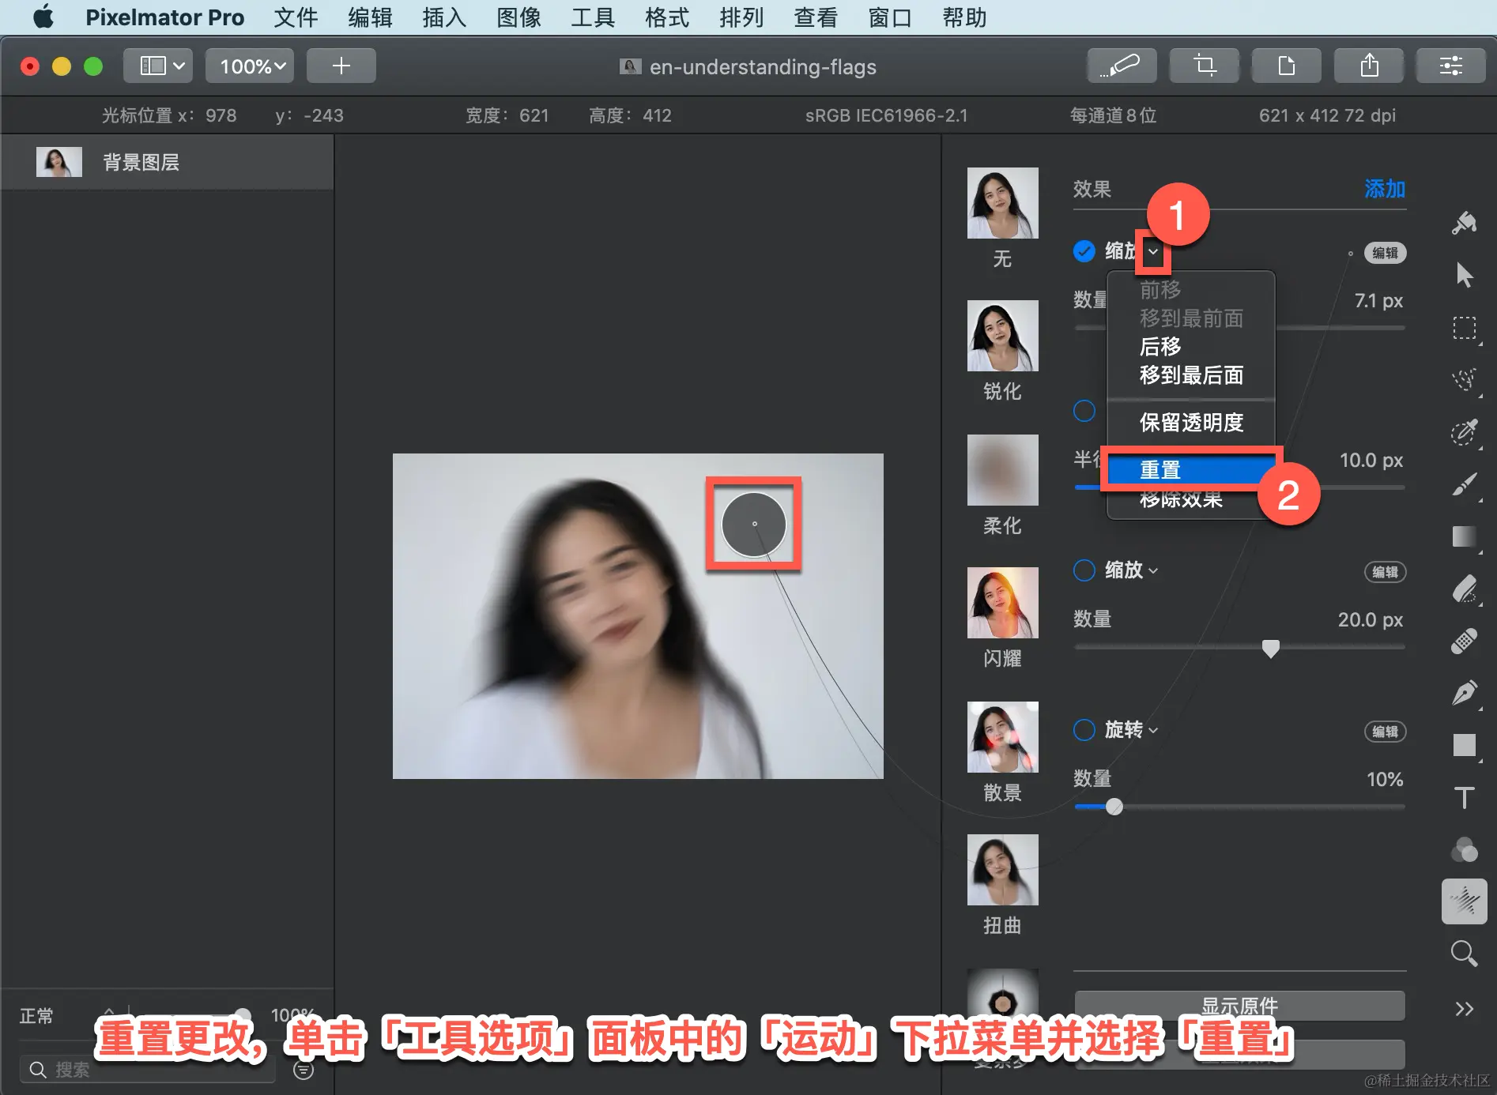Open the 文件 menu
This screenshot has height=1095, width=1497.
pyautogui.click(x=296, y=17)
